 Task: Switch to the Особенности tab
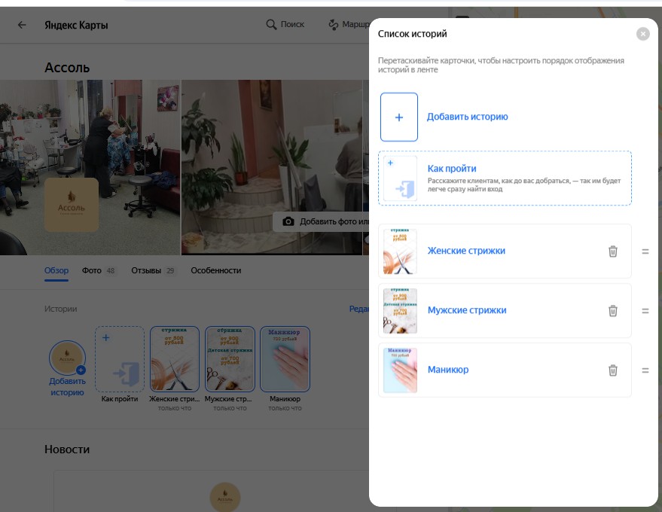[215, 270]
